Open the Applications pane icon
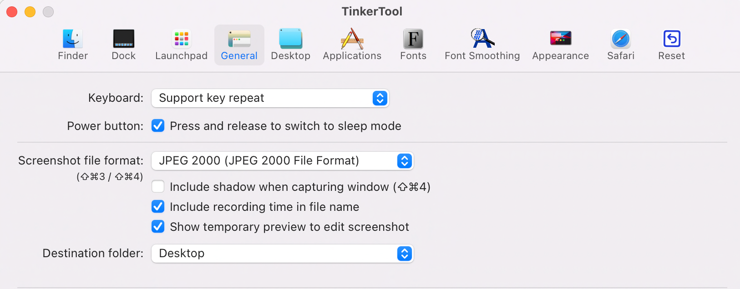Screen dimensions: 740x289 click(352, 39)
